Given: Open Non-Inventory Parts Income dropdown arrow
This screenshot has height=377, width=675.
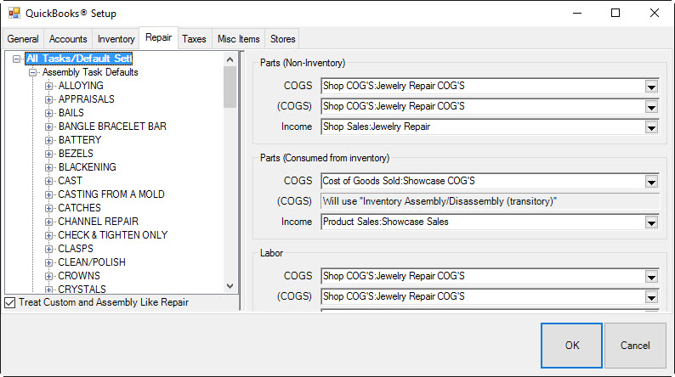Looking at the screenshot, I should (x=651, y=127).
